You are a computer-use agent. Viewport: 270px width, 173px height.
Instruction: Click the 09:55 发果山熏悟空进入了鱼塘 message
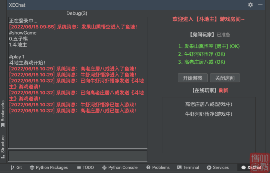(x=73, y=27)
